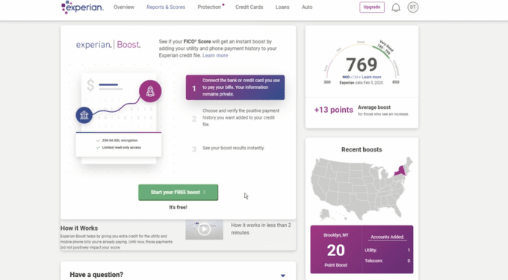Click step 3 See your boost results instantly
508x280 pixels.
pyautogui.click(x=229, y=149)
